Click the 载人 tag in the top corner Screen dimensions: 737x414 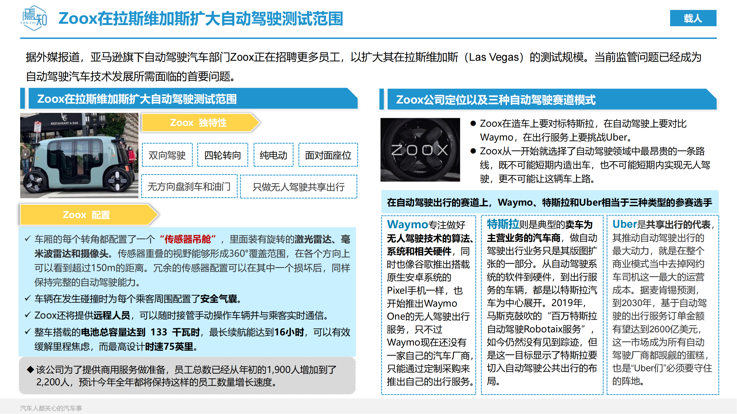pos(693,18)
